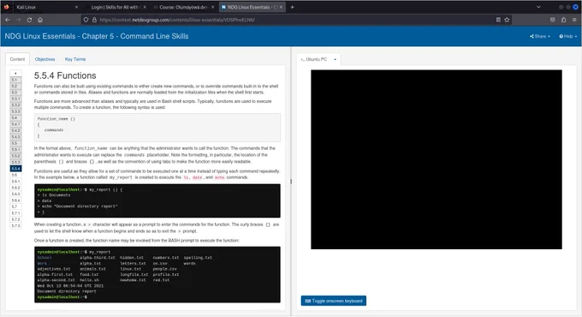Viewport: 582px width, 317px height.
Task: Go to section 5.6.4
Action: (15, 200)
